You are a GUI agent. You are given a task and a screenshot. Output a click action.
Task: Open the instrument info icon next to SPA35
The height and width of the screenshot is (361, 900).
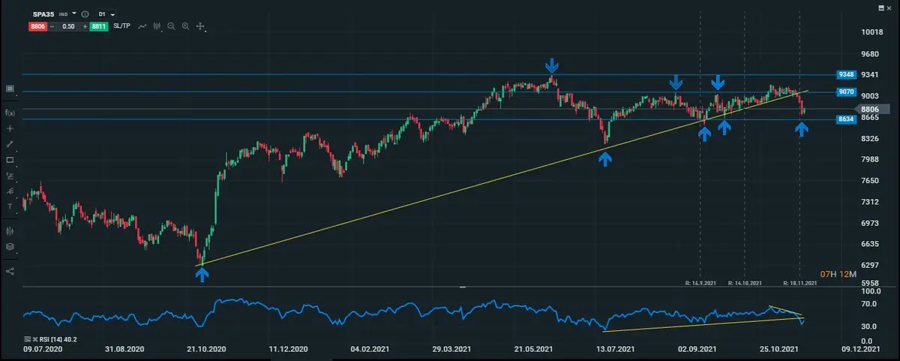click(83, 14)
